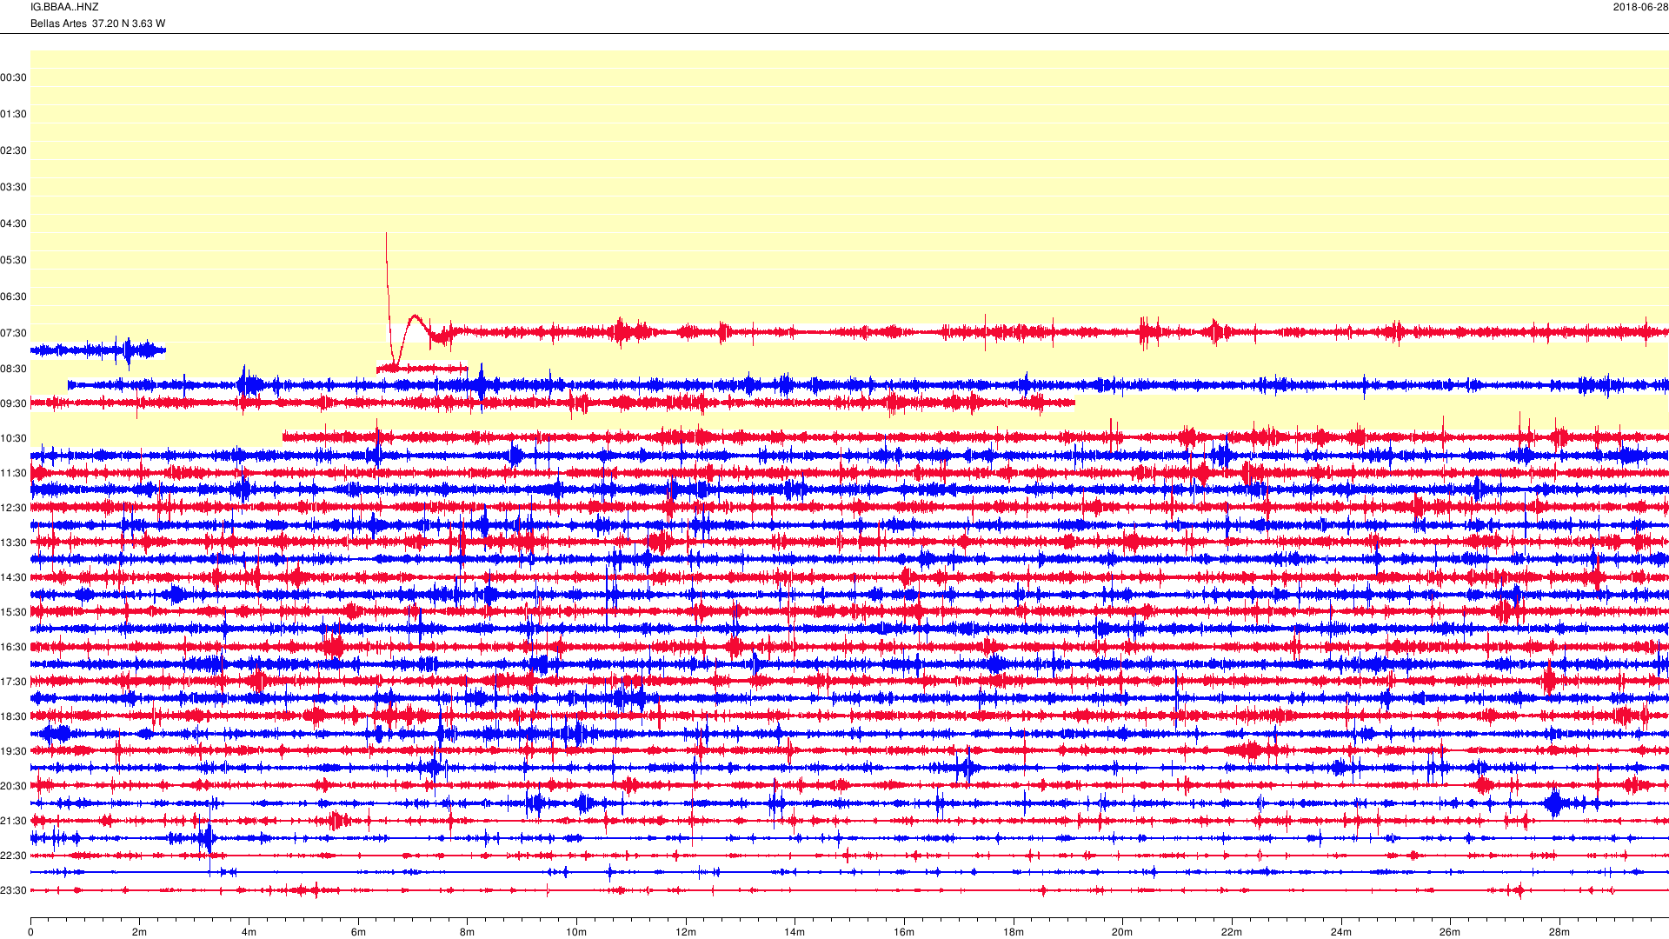Select the 10:30 time label

pyautogui.click(x=13, y=438)
